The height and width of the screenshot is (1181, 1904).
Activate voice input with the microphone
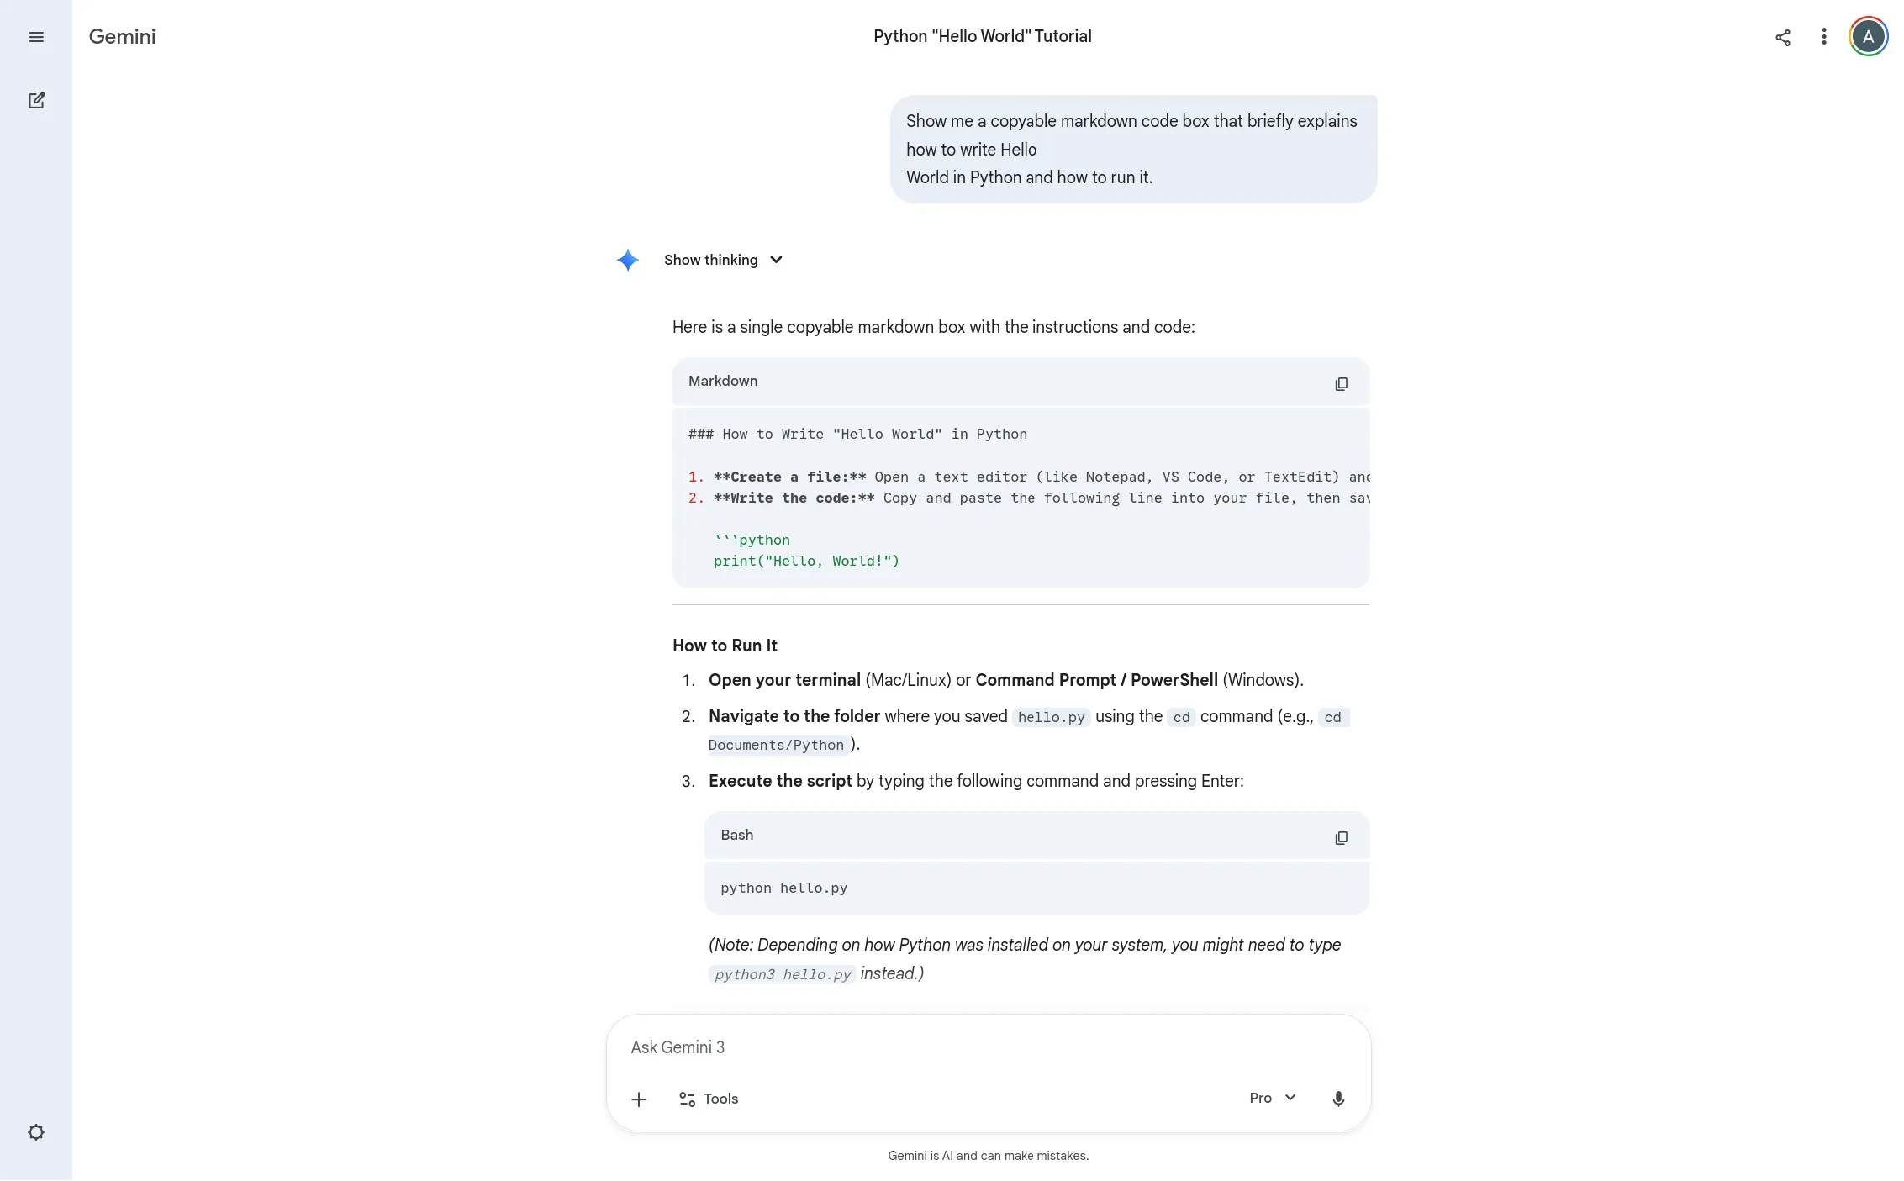coord(1338,1098)
